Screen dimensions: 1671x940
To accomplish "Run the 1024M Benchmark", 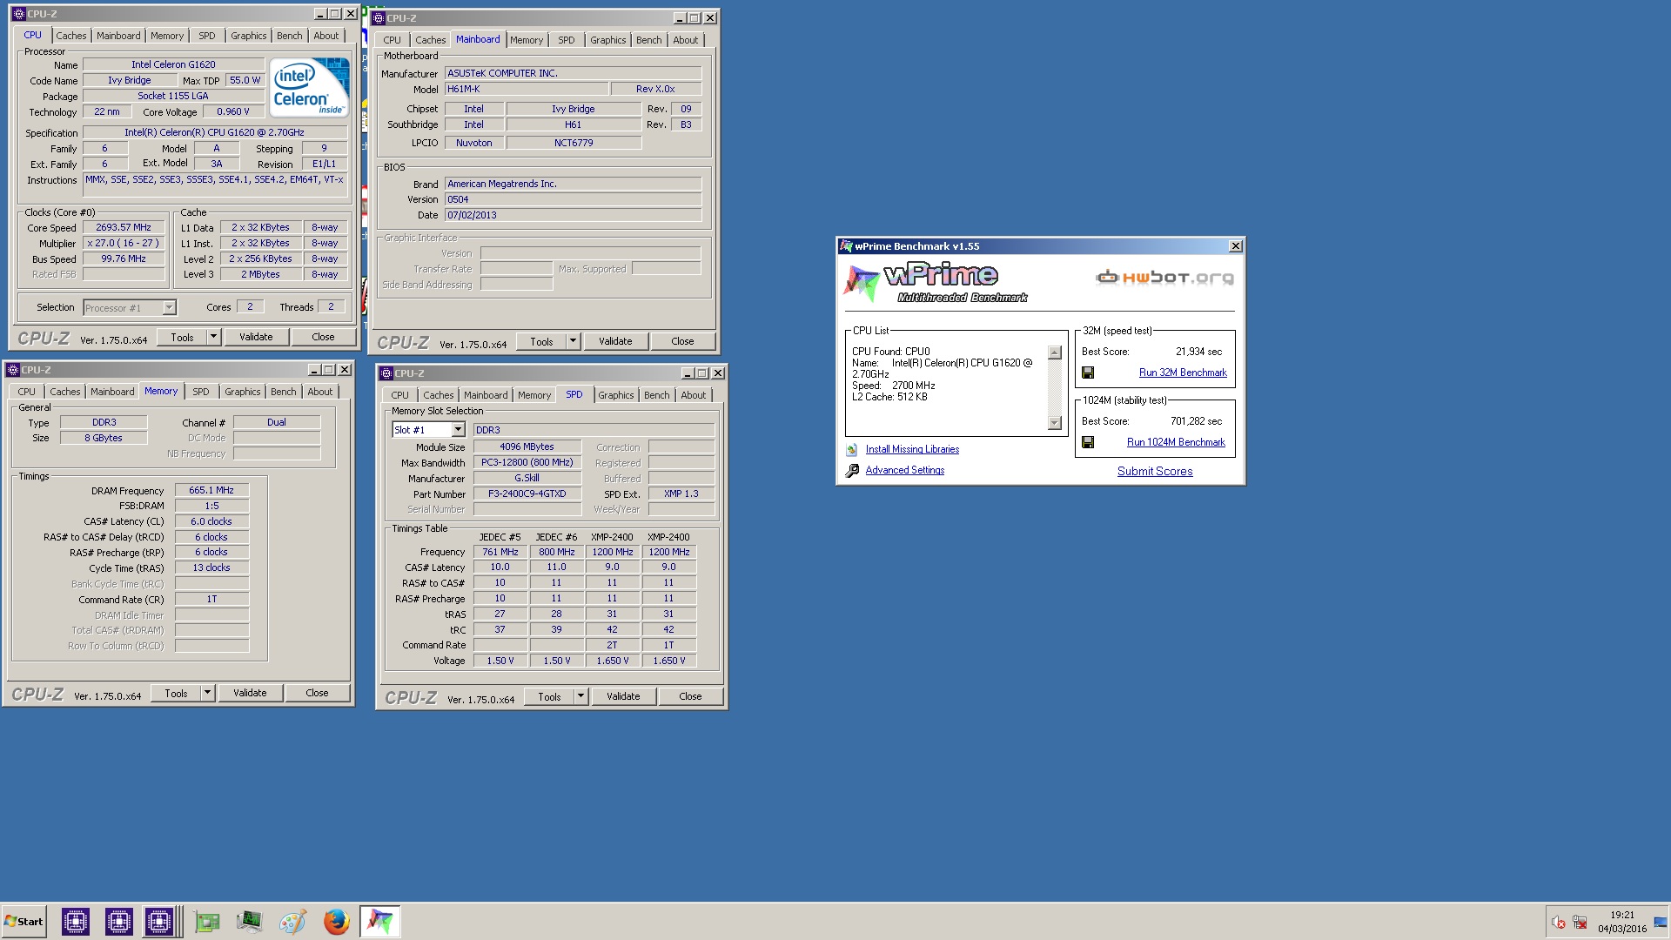I will [x=1176, y=442].
